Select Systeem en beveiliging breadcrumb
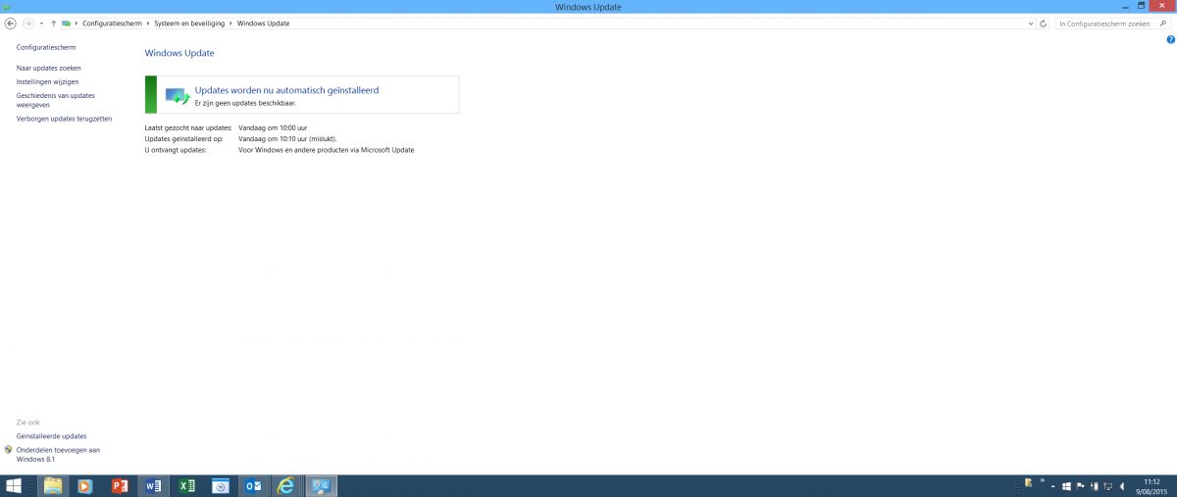1177x497 pixels. click(190, 23)
